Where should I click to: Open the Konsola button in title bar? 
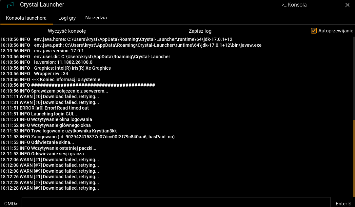tap(294, 5)
